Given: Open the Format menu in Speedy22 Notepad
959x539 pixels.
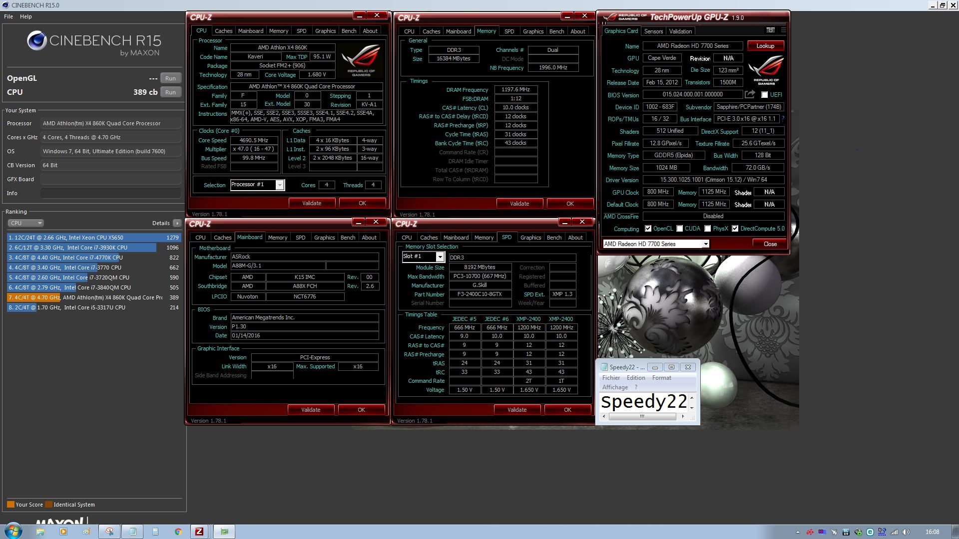Looking at the screenshot, I should 661,378.
